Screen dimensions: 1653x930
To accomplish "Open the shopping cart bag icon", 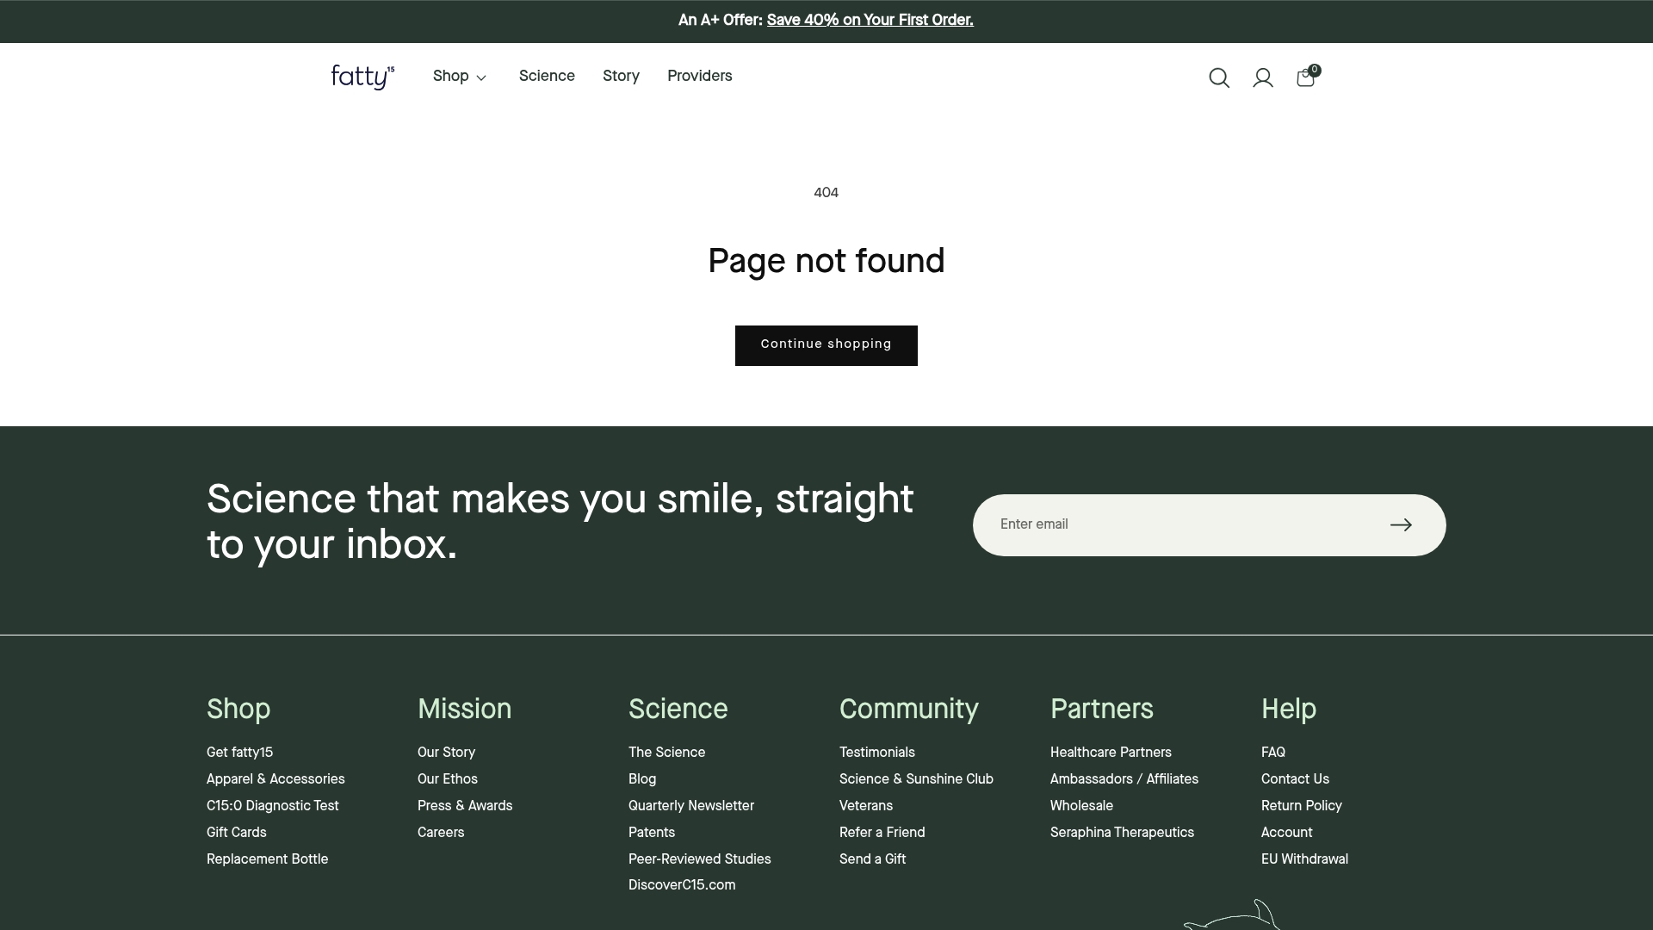I will coord(1307,76).
